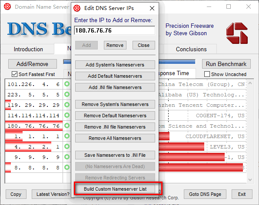
Task: Select Build Custom Nameserver List button
Action: (x=115, y=189)
